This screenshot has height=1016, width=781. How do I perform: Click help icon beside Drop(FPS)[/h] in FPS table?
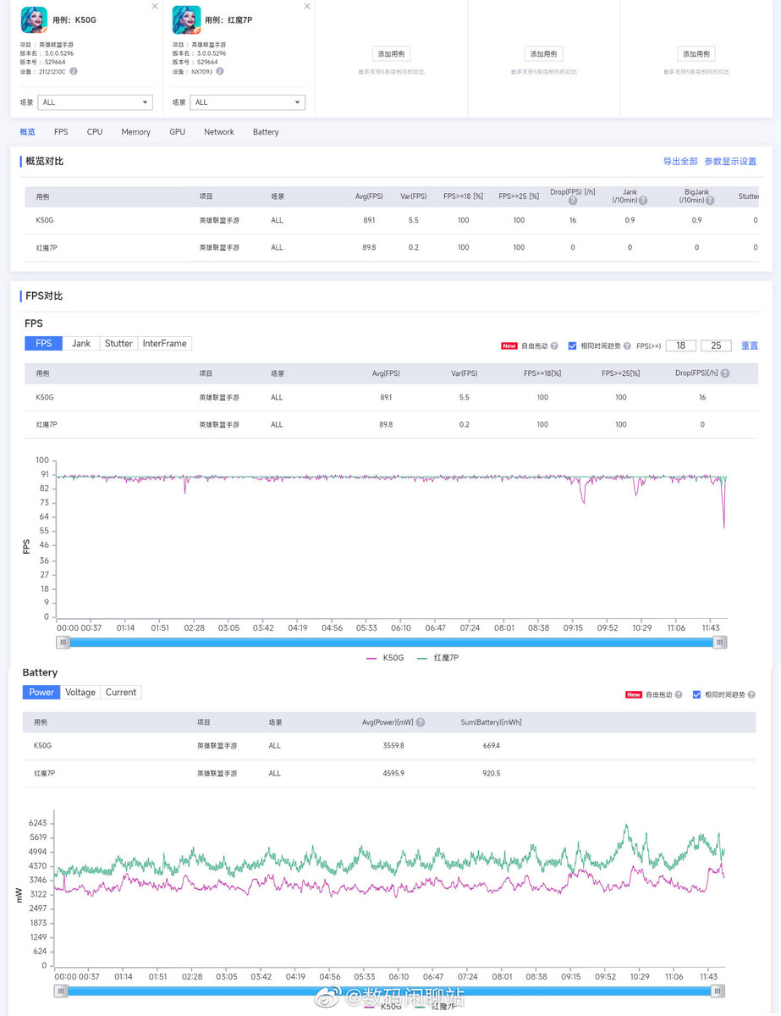coord(725,373)
